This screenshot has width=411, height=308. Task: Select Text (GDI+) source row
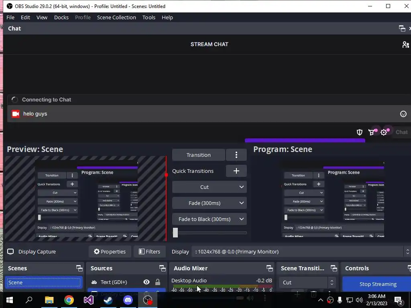(x=126, y=282)
